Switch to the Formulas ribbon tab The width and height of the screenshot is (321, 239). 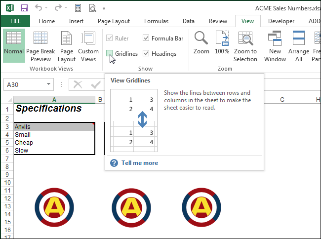(156, 21)
